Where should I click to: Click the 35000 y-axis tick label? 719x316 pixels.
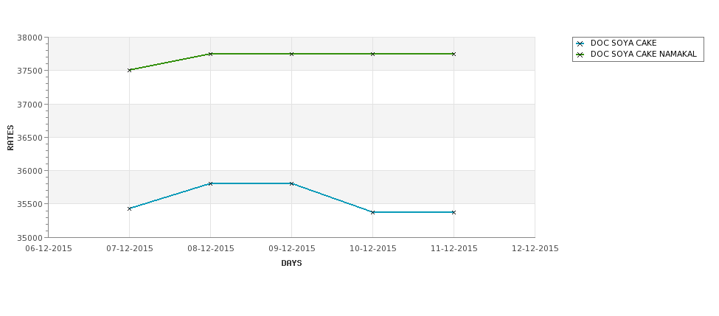tap(29, 238)
